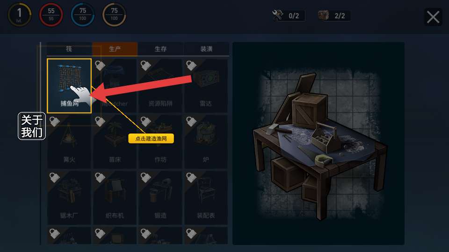The height and width of the screenshot is (252, 449).
Task: Select the locked 锯木厂 sawmill item
Action: pos(69,198)
